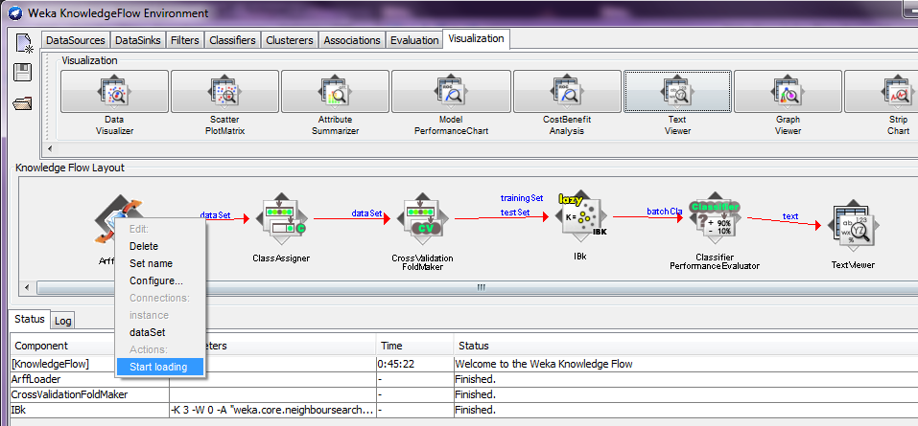Click the new flow layout icon
The width and height of the screenshot is (918, 426).
(x=24, y=44)
